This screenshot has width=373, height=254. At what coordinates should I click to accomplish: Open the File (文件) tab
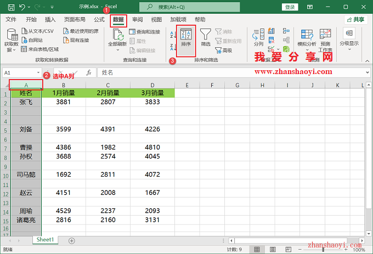tap(11, 20)
